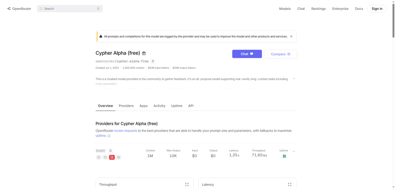Open the Chat page from top navigation
Screen dimensions: 395x189
301,9
